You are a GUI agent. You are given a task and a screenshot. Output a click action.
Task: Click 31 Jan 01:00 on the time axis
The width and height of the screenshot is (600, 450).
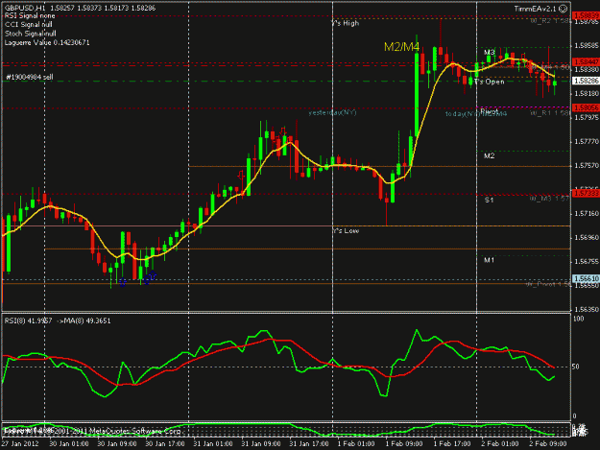213,443
